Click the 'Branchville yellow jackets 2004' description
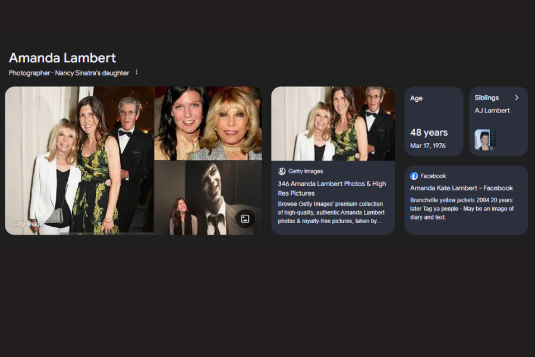This screenshot has height=357, width=535. coord(462,208)
